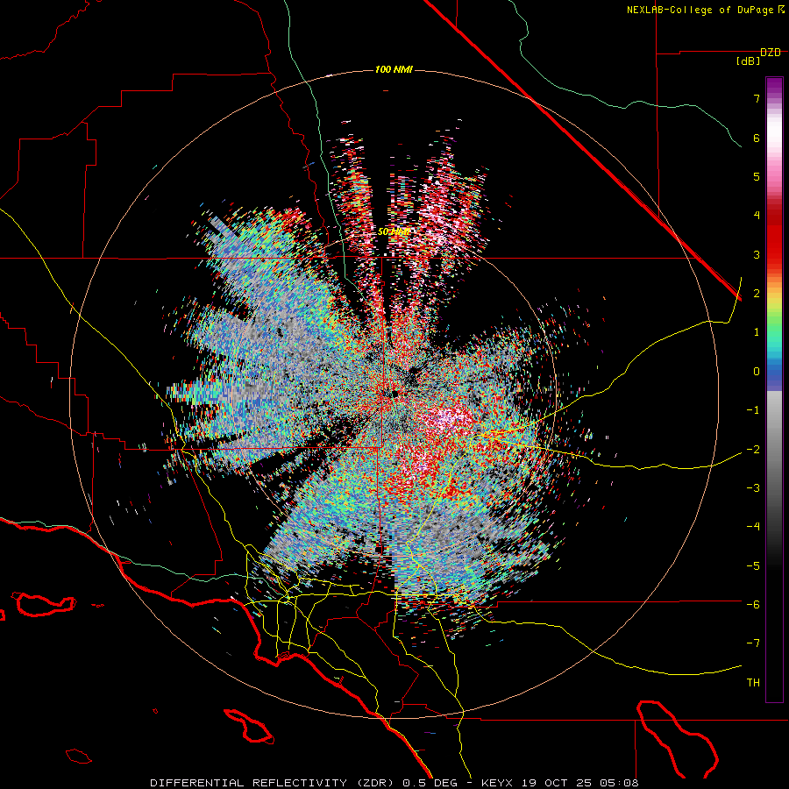The width and height of the screenshot is (789, 789).
Task: Click the 0 value on the color scale
Action: [757, 372]
